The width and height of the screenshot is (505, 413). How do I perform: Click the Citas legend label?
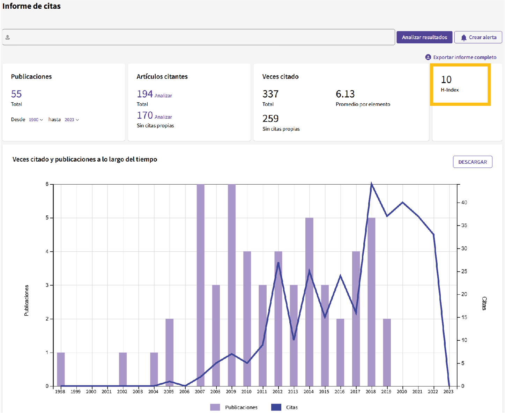click(292, 407)
